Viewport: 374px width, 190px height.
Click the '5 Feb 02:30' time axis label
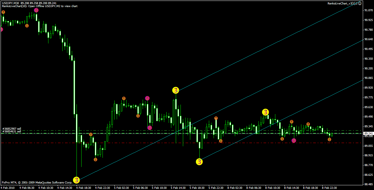point(121,188)
